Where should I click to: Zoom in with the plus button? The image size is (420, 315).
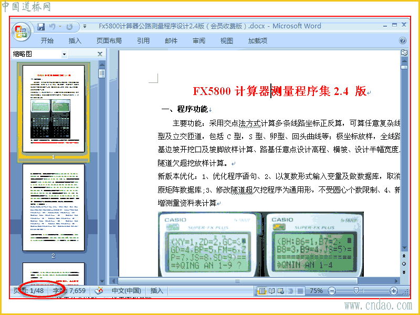(x=393, y=291)
